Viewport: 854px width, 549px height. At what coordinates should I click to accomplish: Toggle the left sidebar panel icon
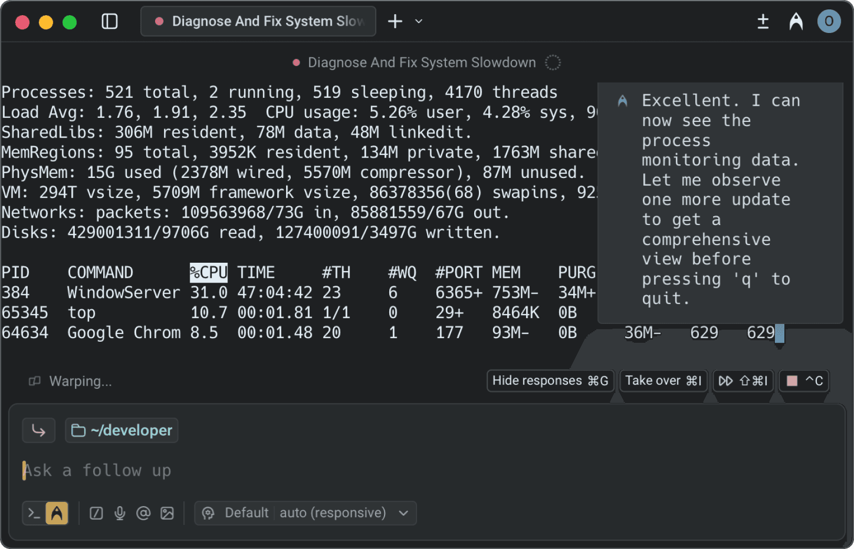110,21
